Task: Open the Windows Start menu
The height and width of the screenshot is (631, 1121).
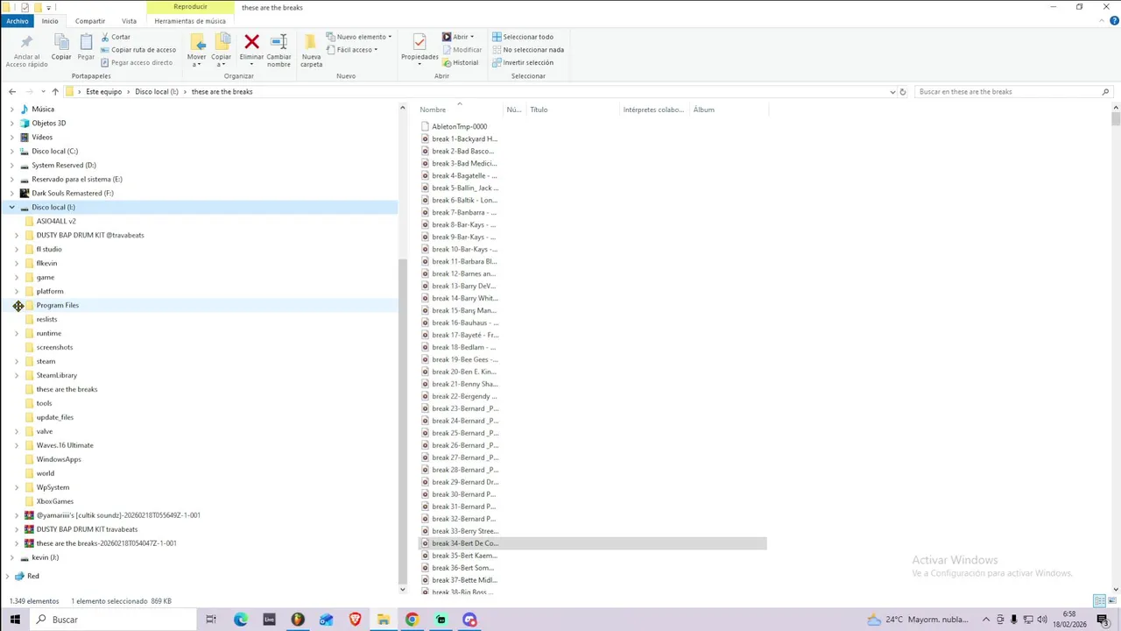Action: tap(15, 620)
